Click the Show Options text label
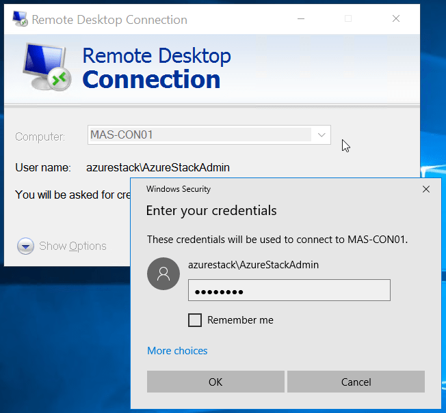Image resolution: width=446 pixels, height=413 pixels. point(73,246)
